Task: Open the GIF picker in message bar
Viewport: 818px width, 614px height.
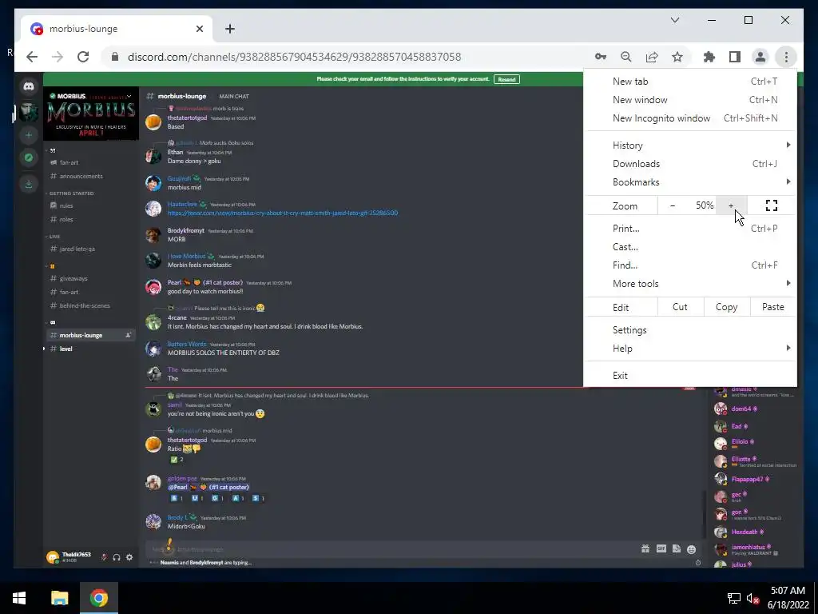Action: click(x=661, y=548)
